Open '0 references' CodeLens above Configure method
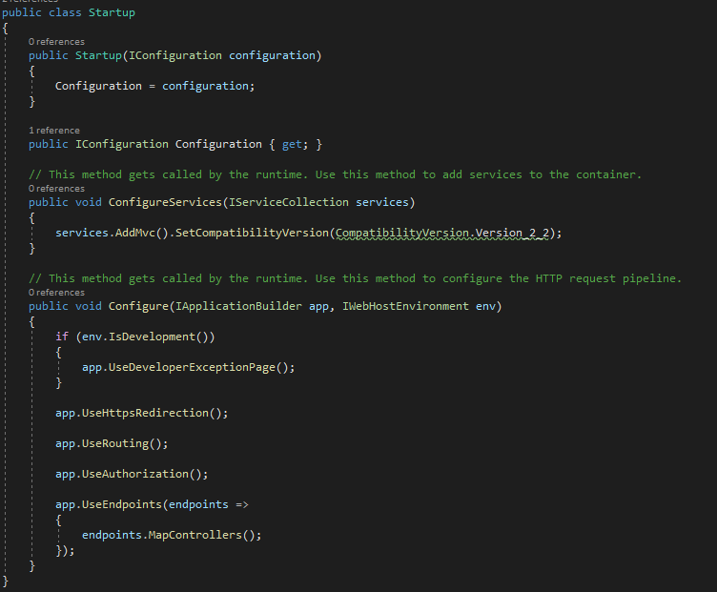 (56, 292)
